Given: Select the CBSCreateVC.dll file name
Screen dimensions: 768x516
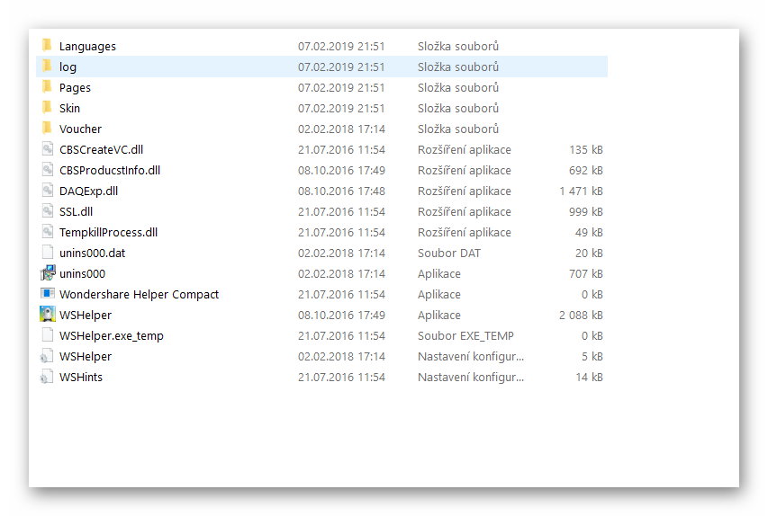Looking at the screenshot, I should coord(102,149).
